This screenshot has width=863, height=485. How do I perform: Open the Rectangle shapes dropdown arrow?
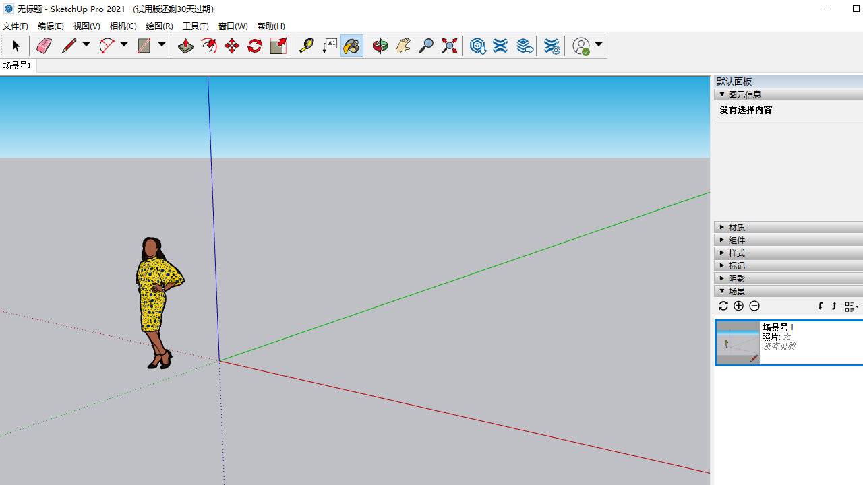[x=161, y=45]
